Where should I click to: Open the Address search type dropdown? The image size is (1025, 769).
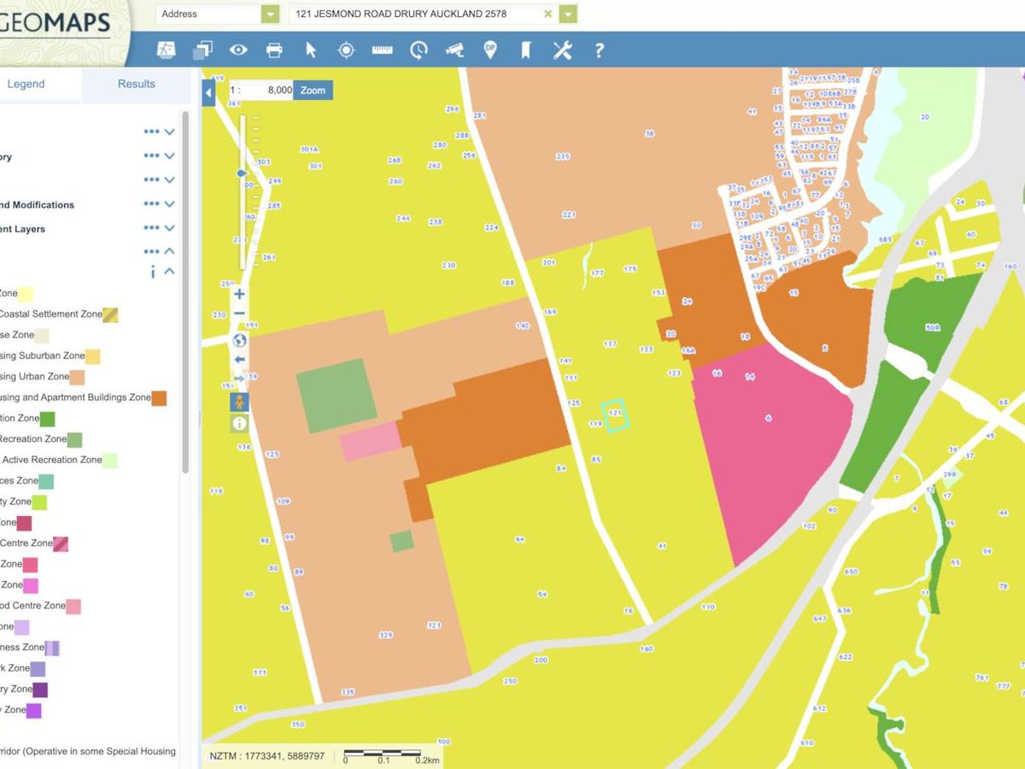(x=270, y=14)
